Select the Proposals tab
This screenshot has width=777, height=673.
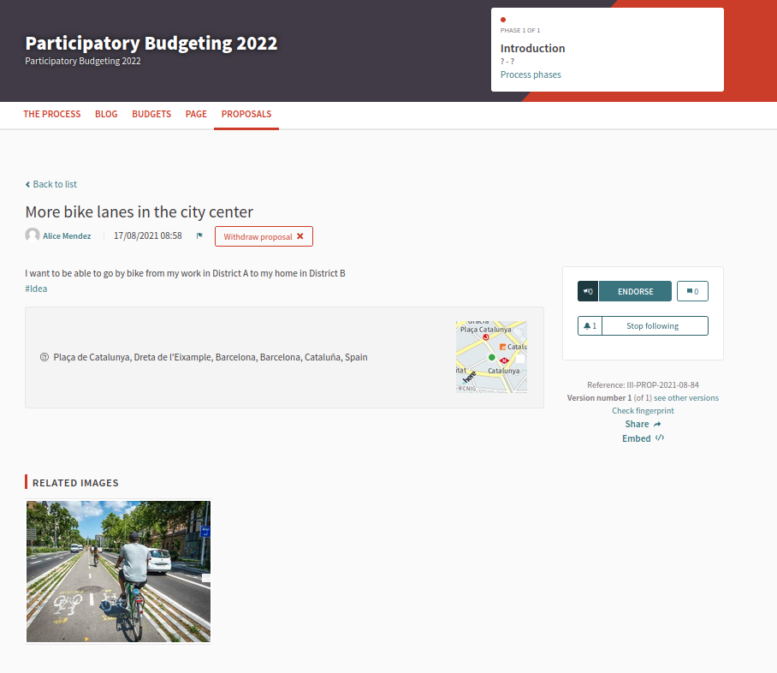246,114
